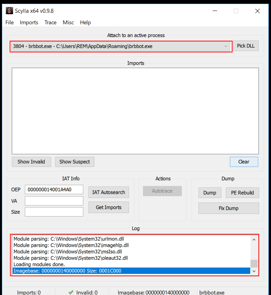This screenshot has width=271, height=295.
Task: Focus the Size input field
Action: [54, 212]
